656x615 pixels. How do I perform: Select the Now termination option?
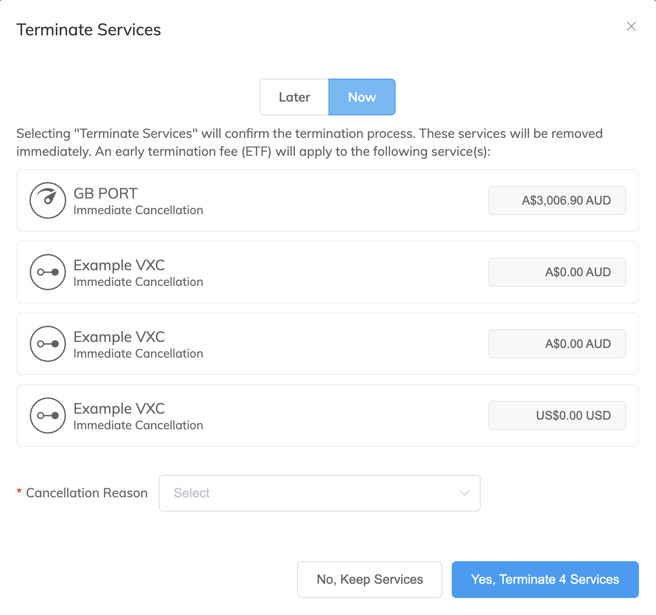click(362, 97)
